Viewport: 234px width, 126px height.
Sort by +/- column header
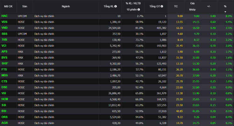(x=208, y=6)
